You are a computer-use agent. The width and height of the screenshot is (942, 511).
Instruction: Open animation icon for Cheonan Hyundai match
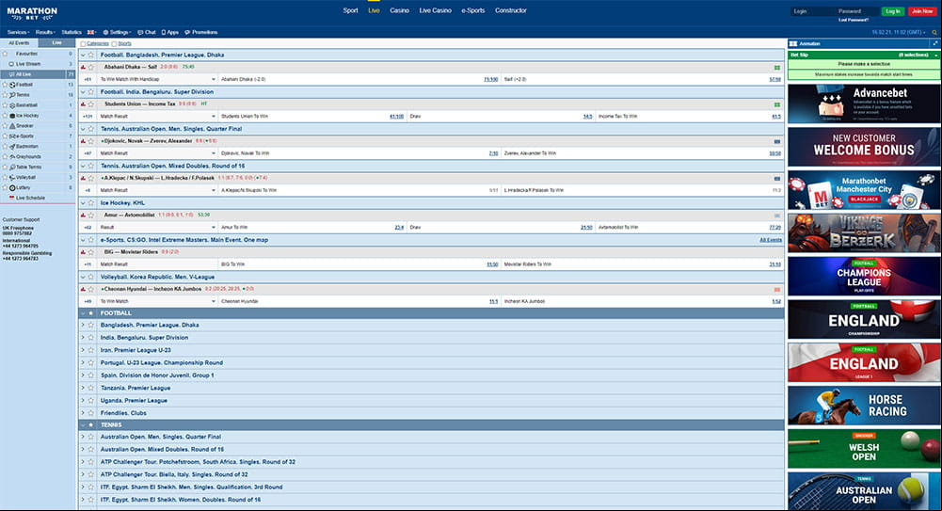tap(776, 290)
